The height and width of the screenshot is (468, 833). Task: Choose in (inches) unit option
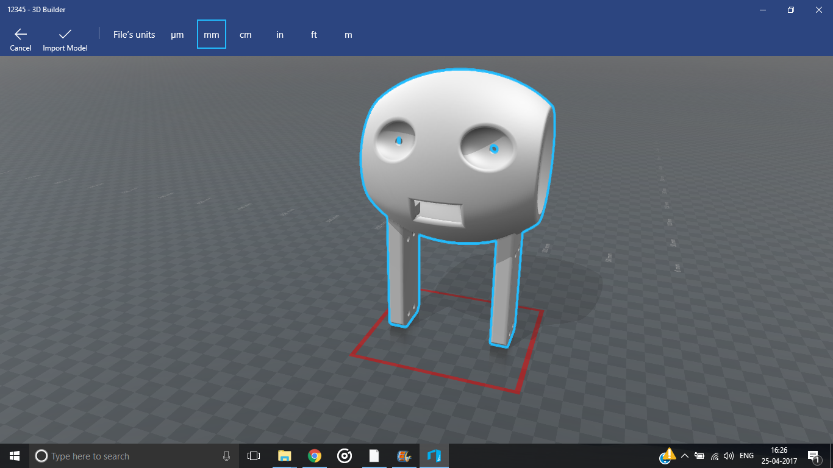point(280,35)
